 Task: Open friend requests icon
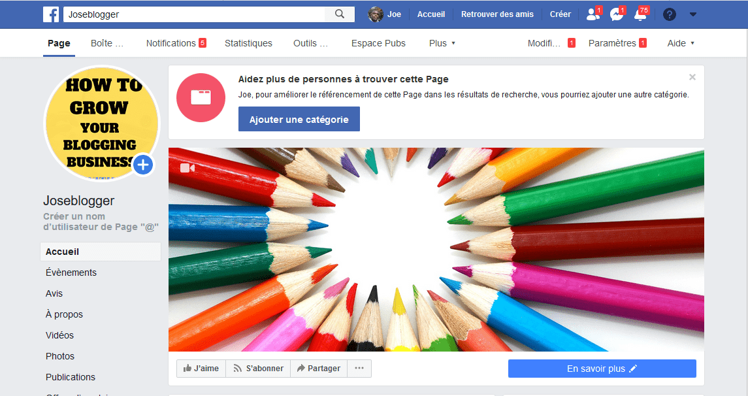592,14
